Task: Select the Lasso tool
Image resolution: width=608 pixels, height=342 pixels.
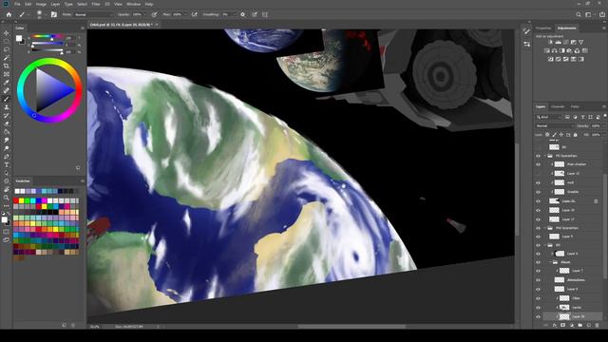Action: tap(7, 49)
